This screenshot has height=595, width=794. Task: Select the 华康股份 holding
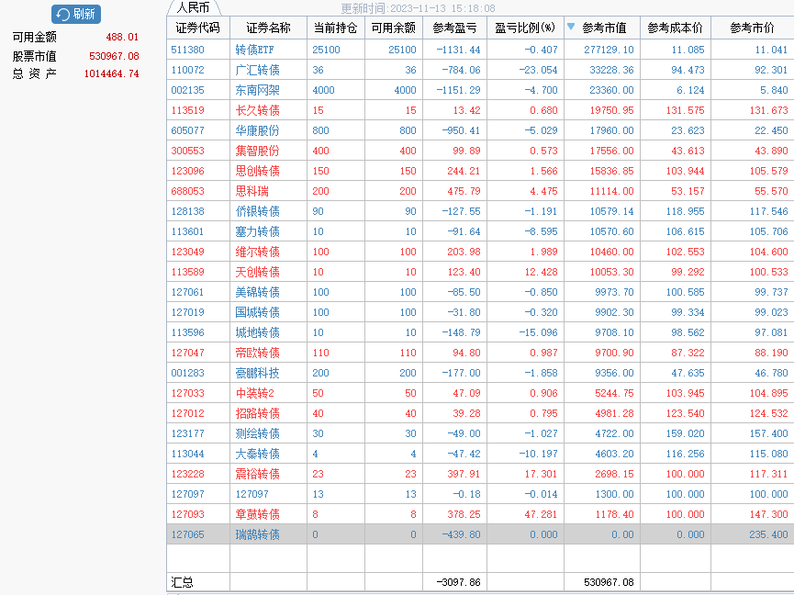257,130
